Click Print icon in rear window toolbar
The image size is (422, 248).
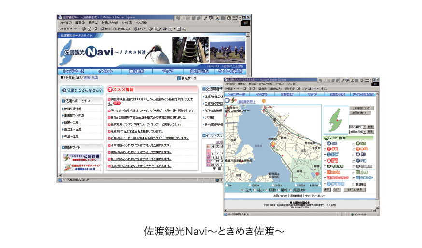tap(164, 29)
